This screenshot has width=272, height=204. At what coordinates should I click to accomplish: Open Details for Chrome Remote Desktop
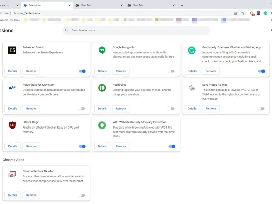[x=13, y=195]
